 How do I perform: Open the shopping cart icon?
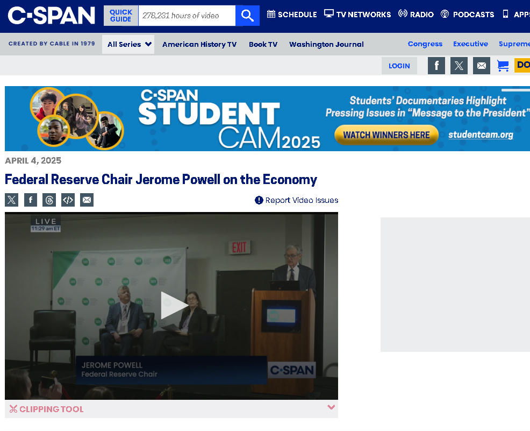(503, 66)
